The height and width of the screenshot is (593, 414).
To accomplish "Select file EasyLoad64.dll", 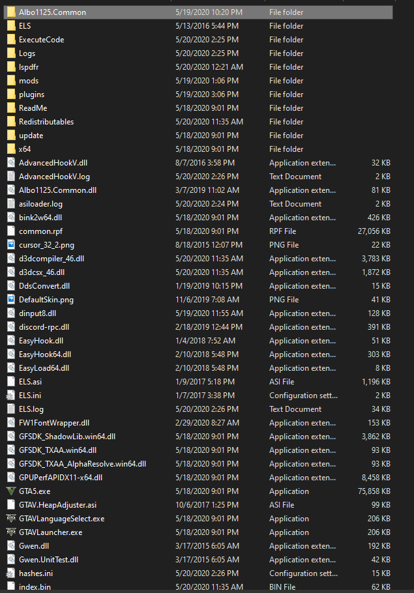I will click(x=44, y=368).
